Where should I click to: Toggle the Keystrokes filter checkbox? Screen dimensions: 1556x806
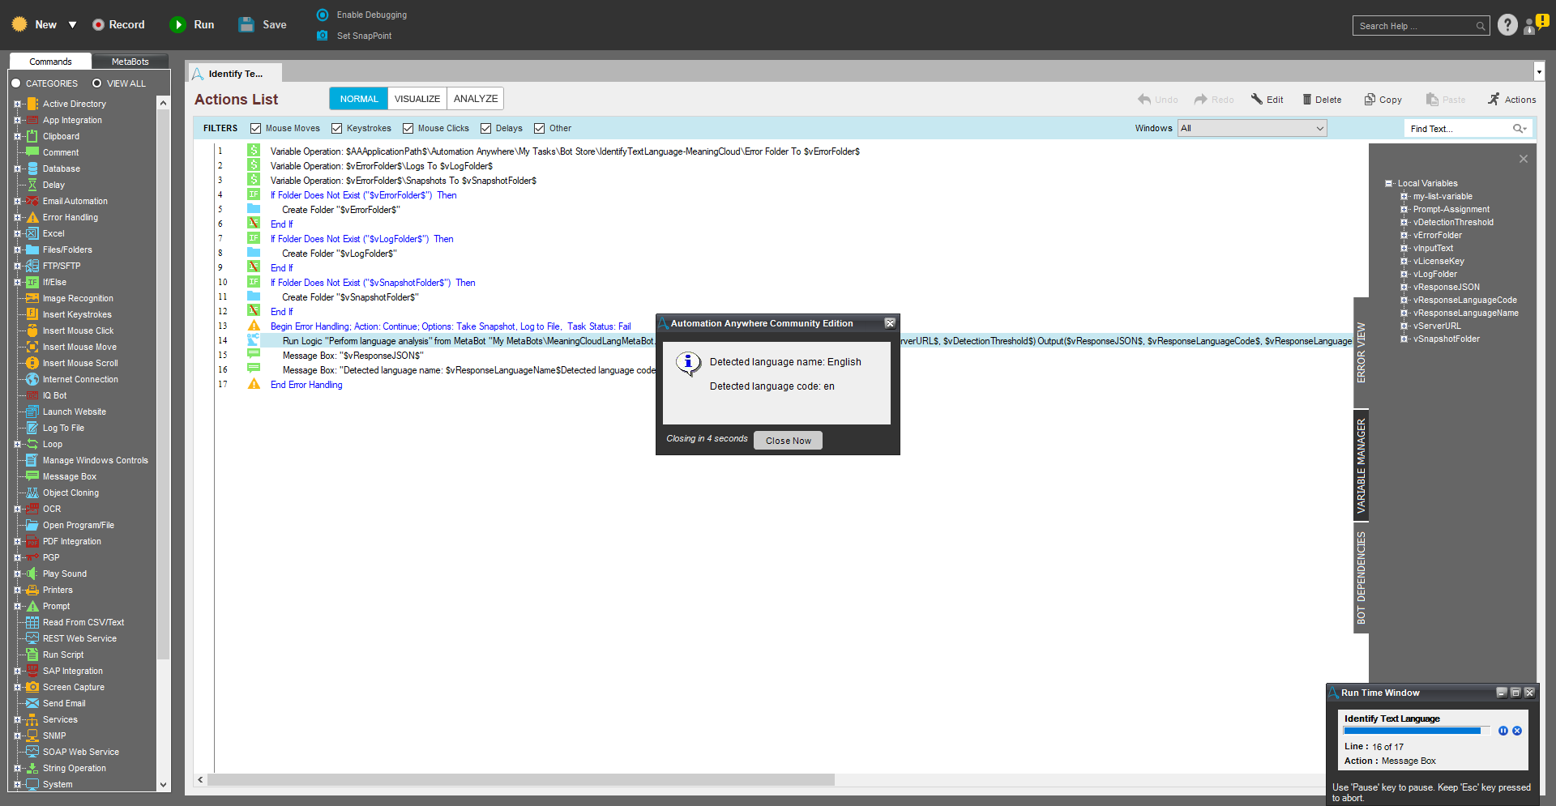click(337, 128)
